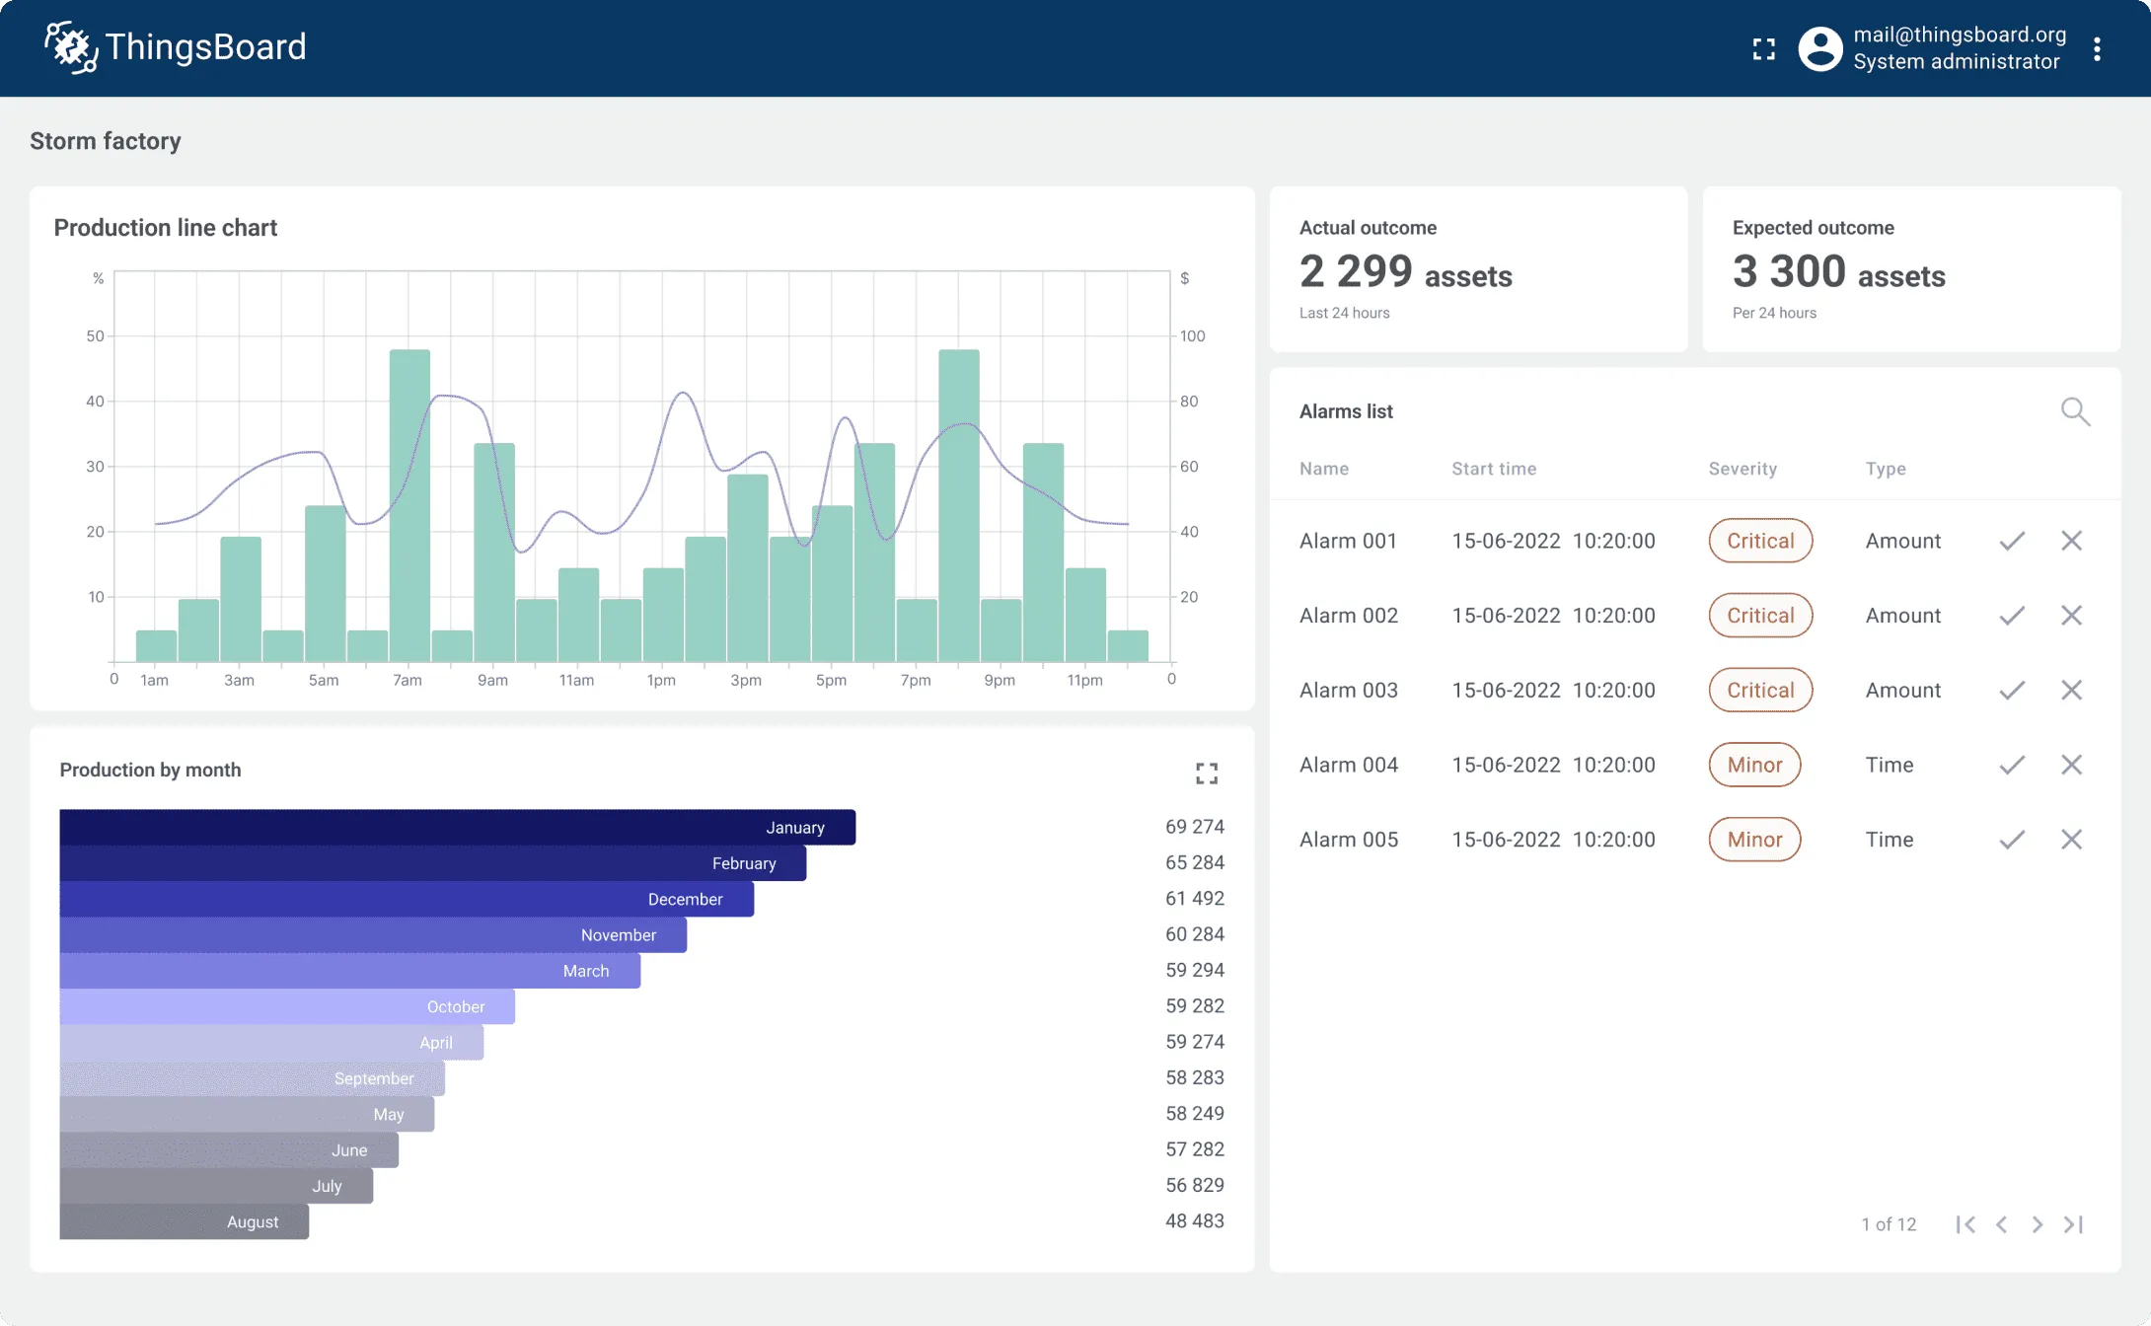This screenshot has width=2151, height=1326.
Task: Open the Alarm 005 row name
Action: [x=1348, y=840]
